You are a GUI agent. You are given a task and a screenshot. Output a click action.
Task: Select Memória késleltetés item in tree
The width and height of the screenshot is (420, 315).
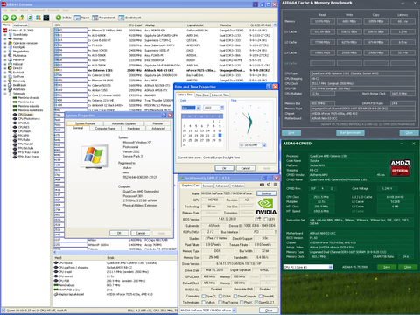pos(31,110)
